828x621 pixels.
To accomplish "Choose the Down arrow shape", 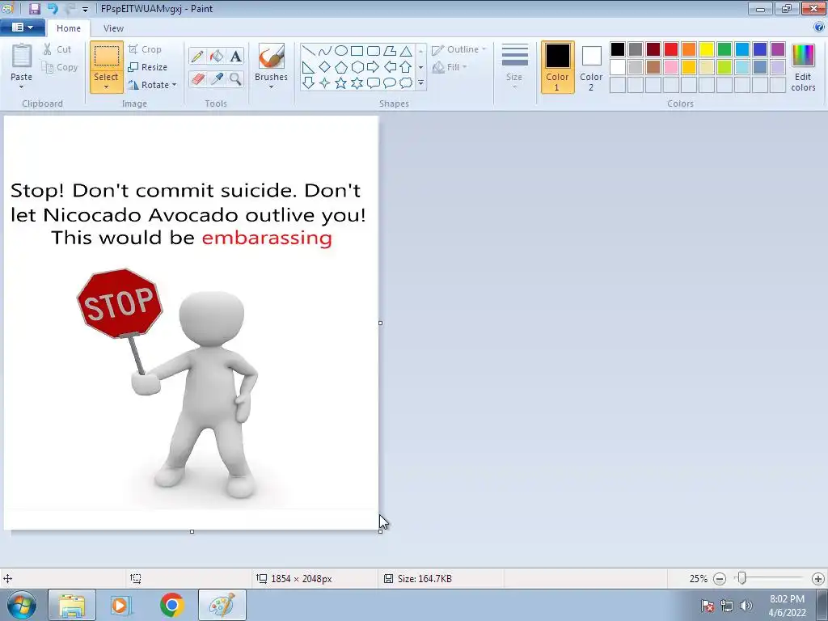I will pyautogui.click(x=309, y=83).
